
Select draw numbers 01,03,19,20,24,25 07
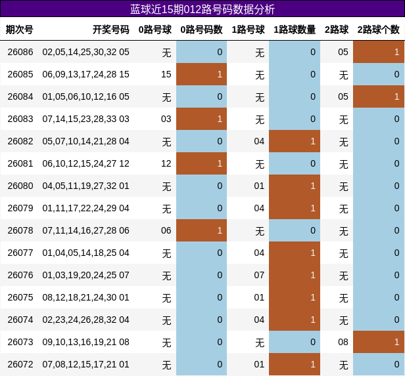point(85,275)
